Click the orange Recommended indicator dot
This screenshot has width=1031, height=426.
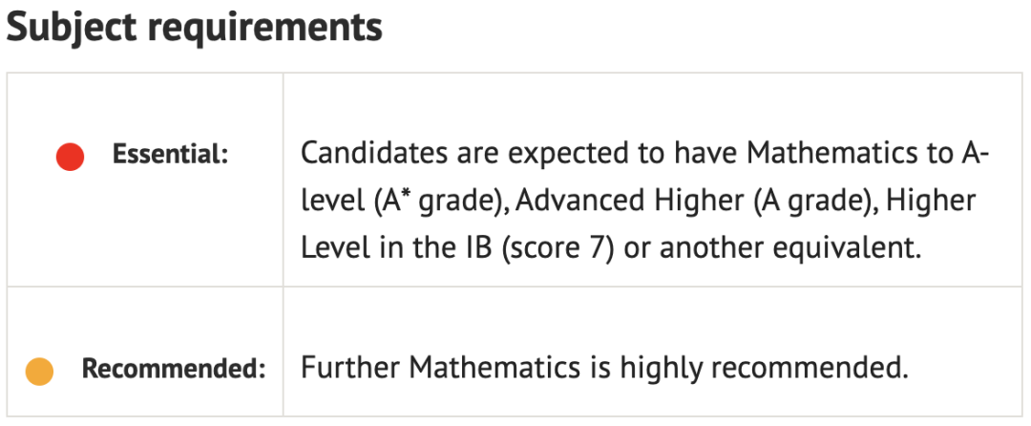(x=39, y=371)
